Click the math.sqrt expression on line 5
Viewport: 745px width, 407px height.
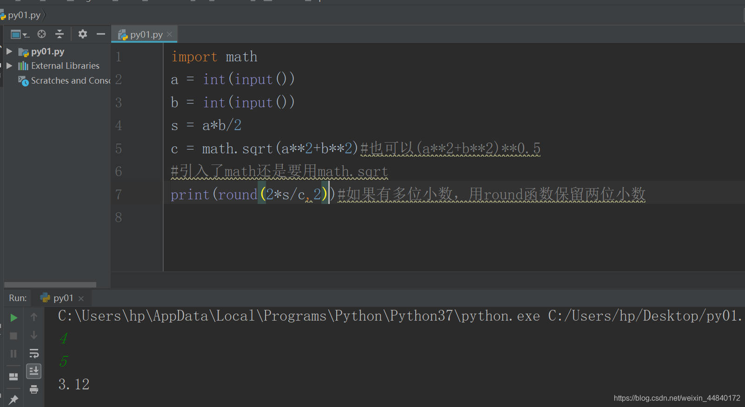coord(280,148)
